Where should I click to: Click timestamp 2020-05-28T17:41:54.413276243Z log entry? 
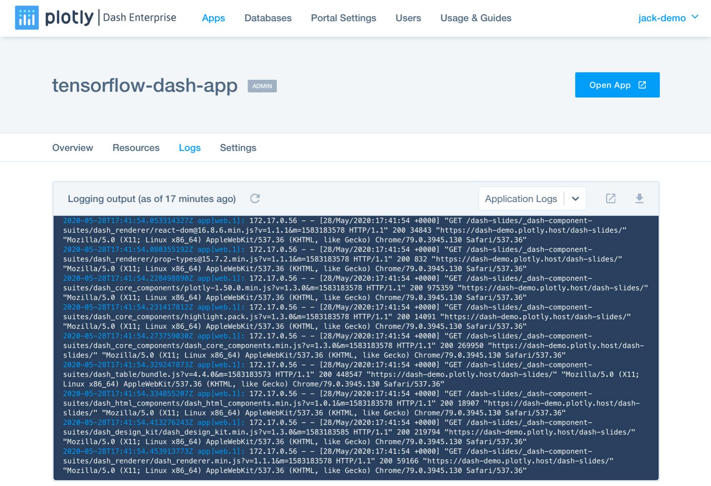click(x=128, y=422)
